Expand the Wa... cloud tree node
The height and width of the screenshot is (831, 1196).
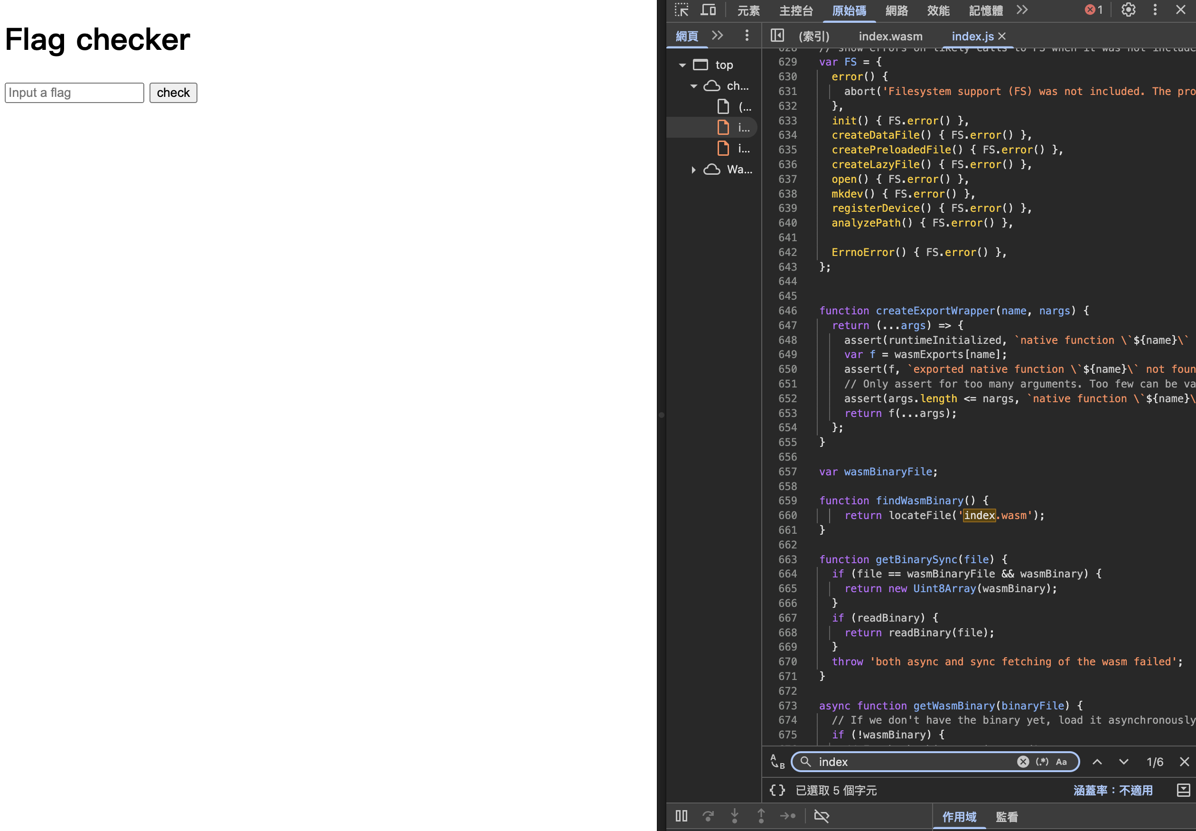tap(693, 170)
